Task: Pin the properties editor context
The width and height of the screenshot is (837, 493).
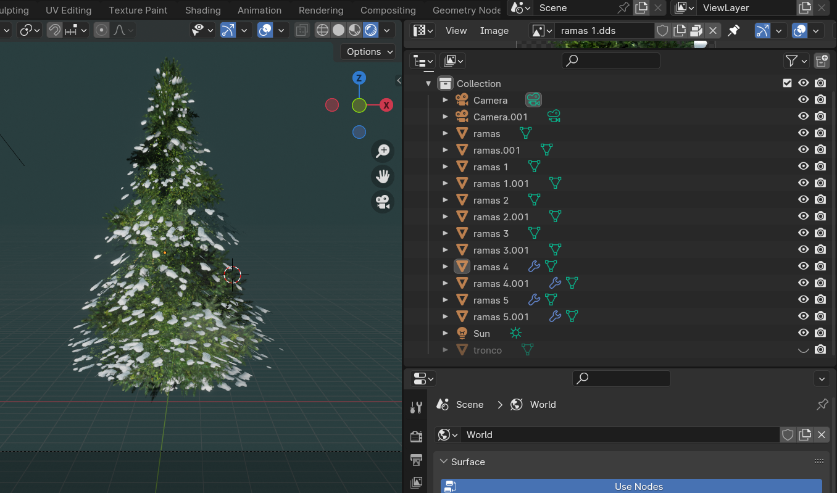Action: [822, 405]
